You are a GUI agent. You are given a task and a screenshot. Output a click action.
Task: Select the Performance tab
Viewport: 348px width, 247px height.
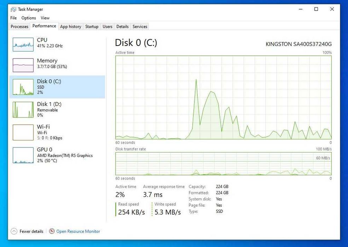(44, 26)
